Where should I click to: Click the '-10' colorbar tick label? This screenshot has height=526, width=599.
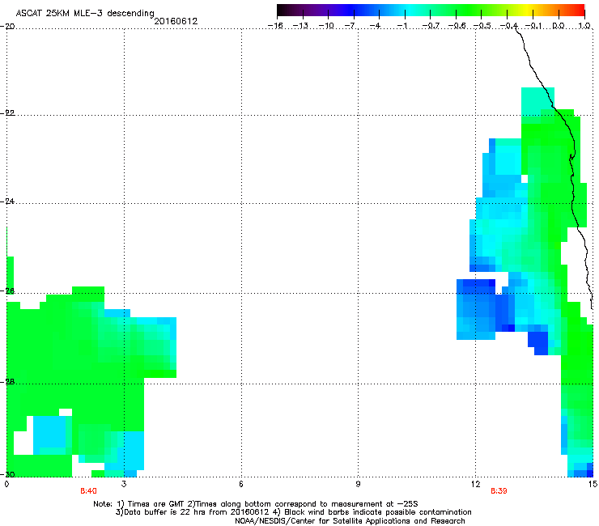(x=326, y=26)
